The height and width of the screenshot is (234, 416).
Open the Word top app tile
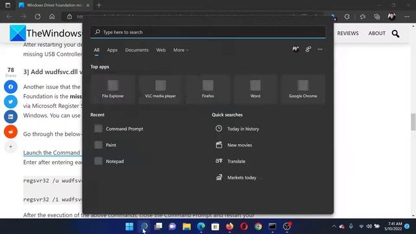(255, 89)
